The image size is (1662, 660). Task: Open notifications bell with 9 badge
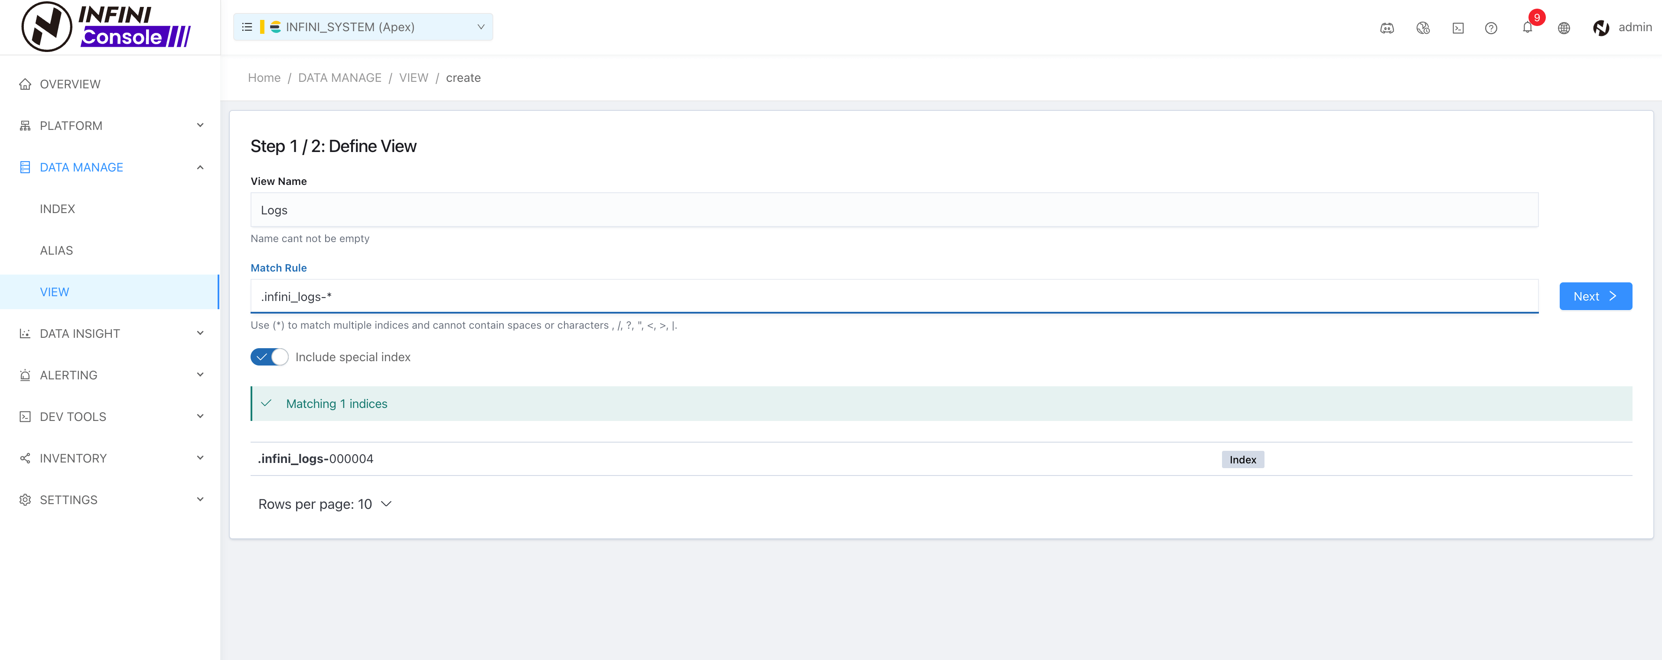(1527, 27)
